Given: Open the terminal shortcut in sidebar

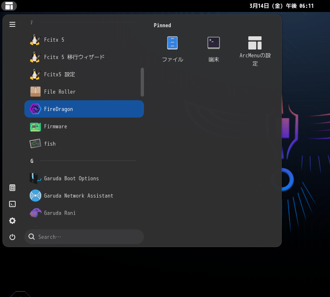Looking at the screenshot, I should [x=12, y=204].
